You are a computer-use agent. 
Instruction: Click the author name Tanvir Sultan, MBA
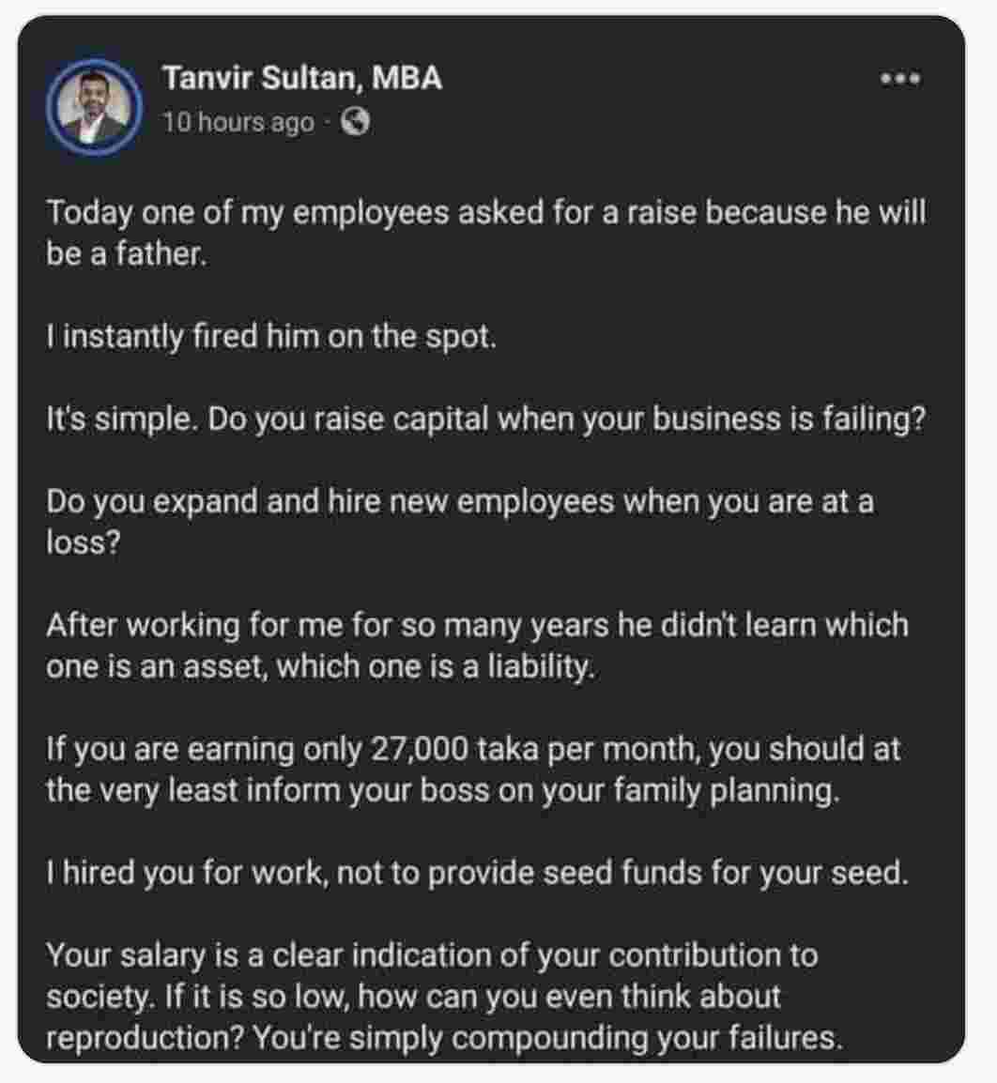pyautogui.click(x=301, y=78)
